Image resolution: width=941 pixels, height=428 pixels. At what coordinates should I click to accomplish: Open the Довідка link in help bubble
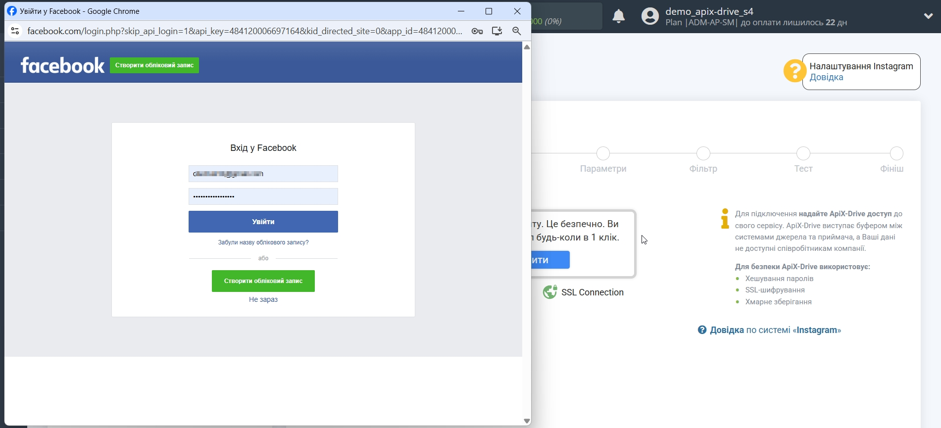click(x=826, y=77)
